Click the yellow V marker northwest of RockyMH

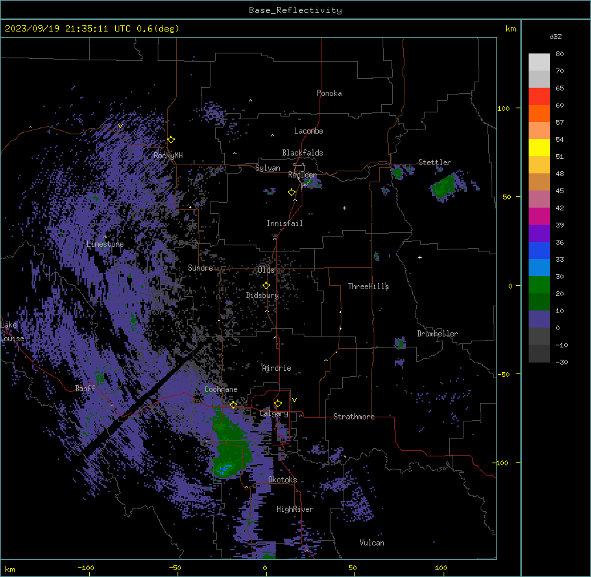point(120,126)
